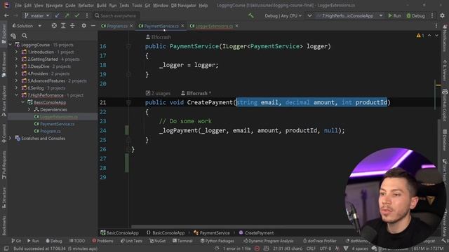Open the Pull Requests tool window
Image resolution: width=449 pixels, height=252 pixels.
click(x=4, y=165)
